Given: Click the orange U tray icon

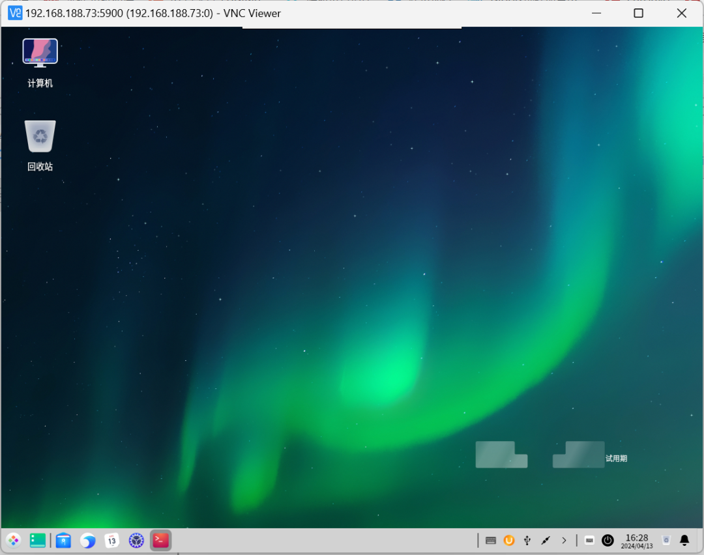Looking at the screenshot, I should (509, 540).
